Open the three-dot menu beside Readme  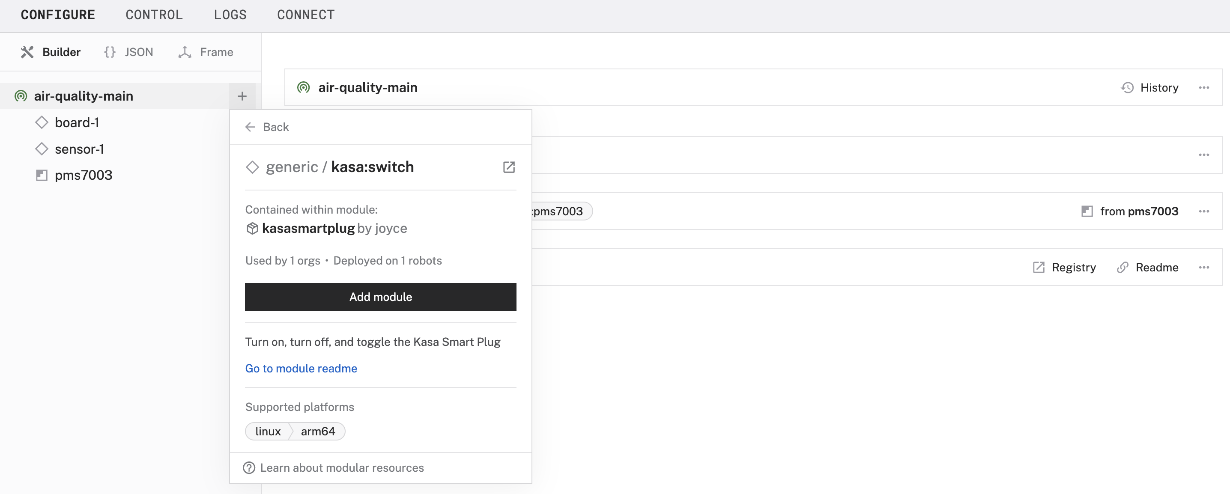(x=1204, y=268)
